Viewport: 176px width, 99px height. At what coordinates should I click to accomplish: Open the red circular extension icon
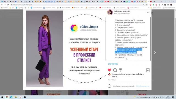click(150, 5)
